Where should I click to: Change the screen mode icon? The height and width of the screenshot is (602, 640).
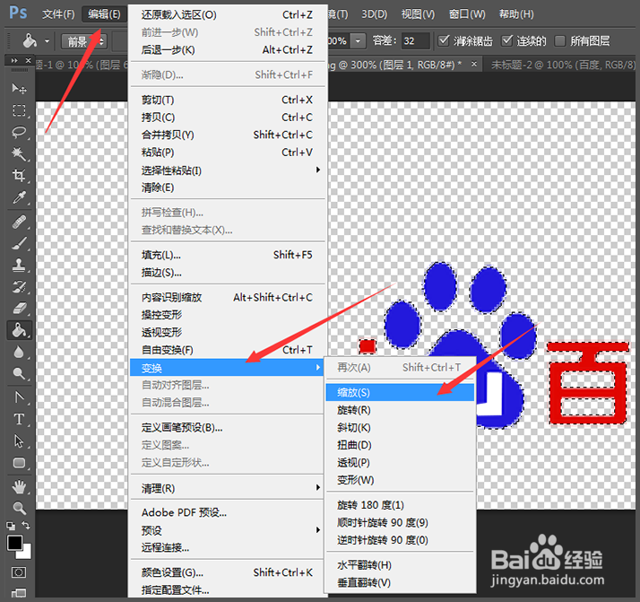pos(18,593)
